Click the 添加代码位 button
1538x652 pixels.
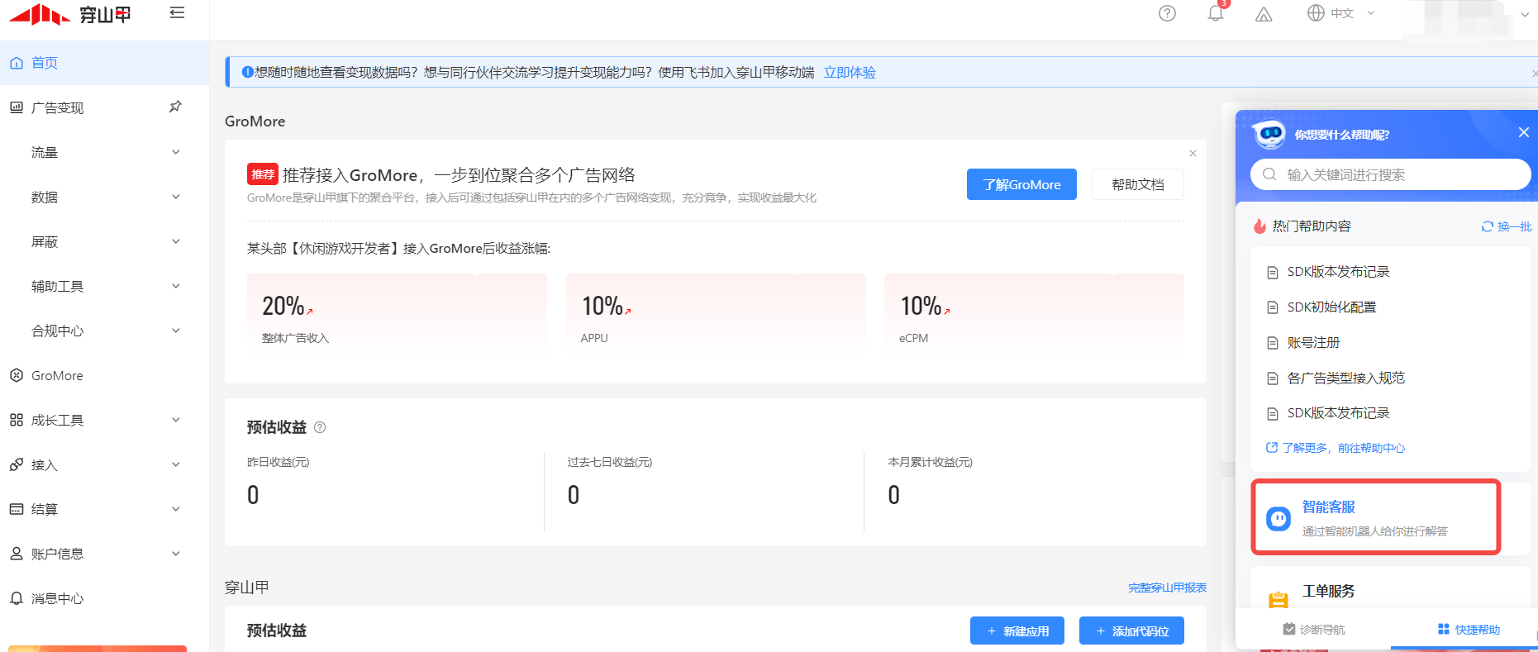[1131, 631]
